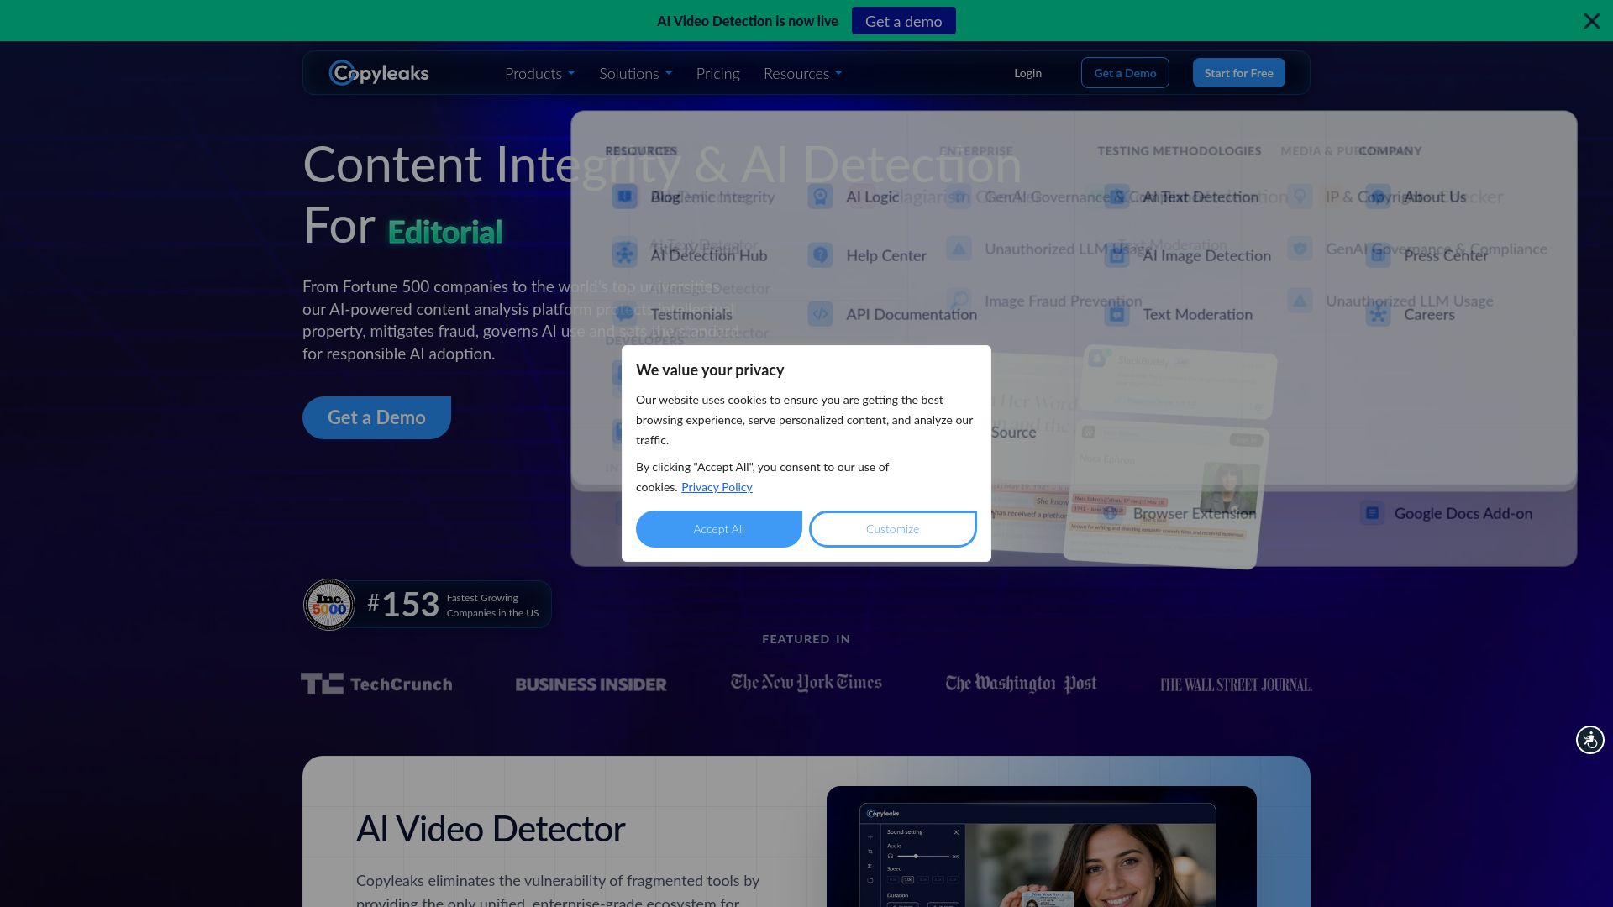Viewport: 1613px width, 907px height.
Task: Go to the Pricing page
Action: coord(718,73)
